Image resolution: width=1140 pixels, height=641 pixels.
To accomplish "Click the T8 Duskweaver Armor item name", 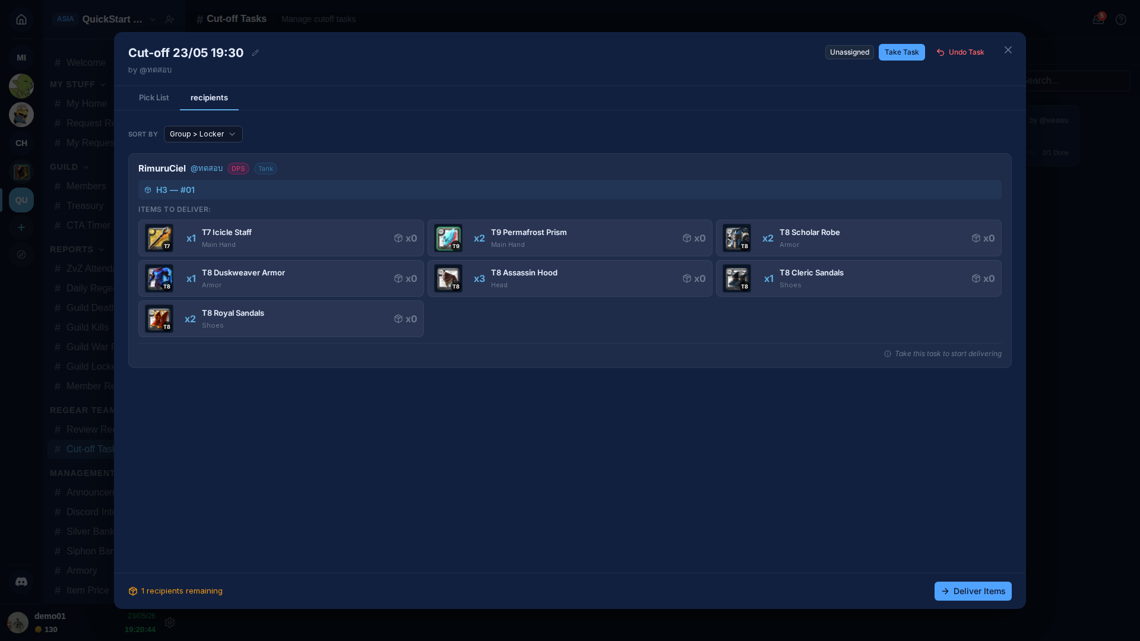I will click(243, 273).
